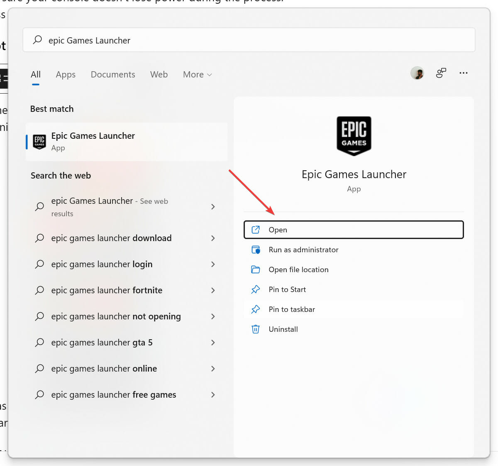498x466 pixels.
Task: Click the large Epic Games logo in details pane
Action: tap(354, 136)
